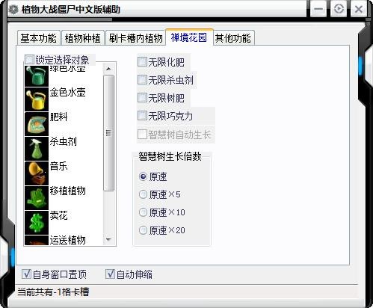Viewport: 373px width, 308px height.
Task: Go to 刷卡槽内植物 tab
Action: [135, 38]
